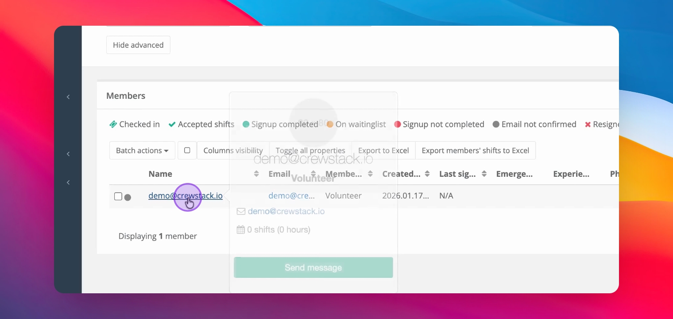Click the Emerge... column header

point(514,174)
